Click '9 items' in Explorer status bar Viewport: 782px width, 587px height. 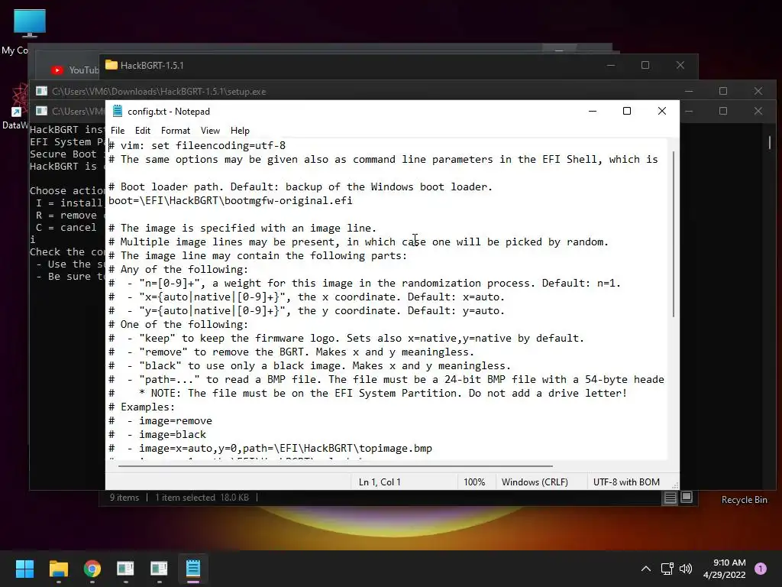(124, 498)
